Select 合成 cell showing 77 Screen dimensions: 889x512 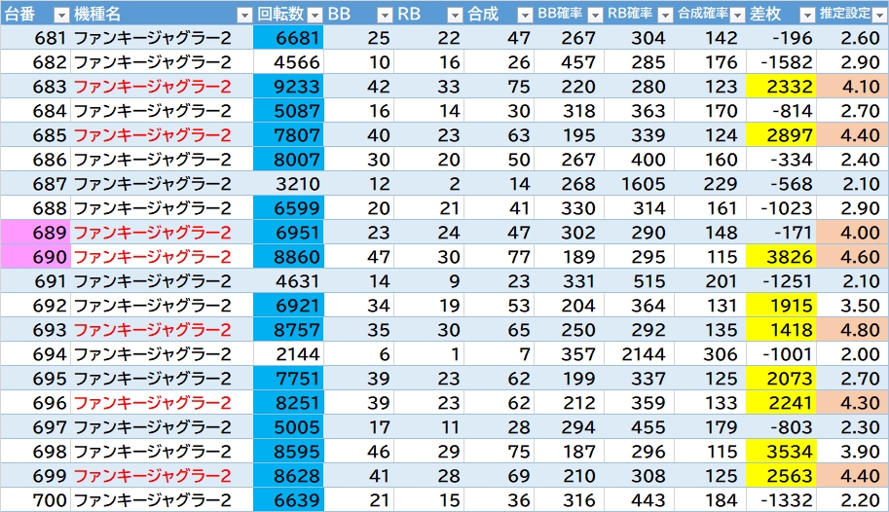499,257
